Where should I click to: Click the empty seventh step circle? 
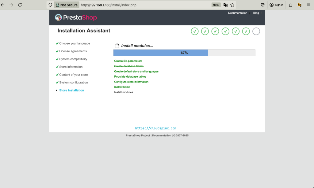click(x=256, y=31)
